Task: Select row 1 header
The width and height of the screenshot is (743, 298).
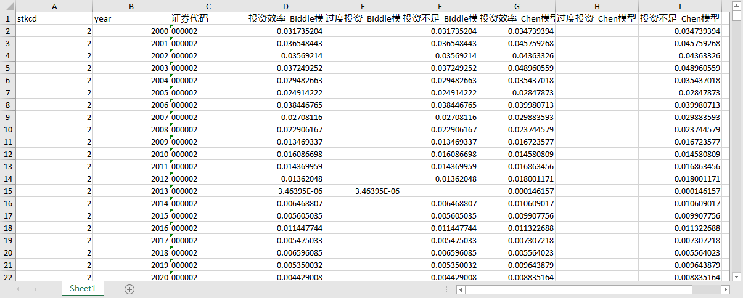Action: coord(7,18)
